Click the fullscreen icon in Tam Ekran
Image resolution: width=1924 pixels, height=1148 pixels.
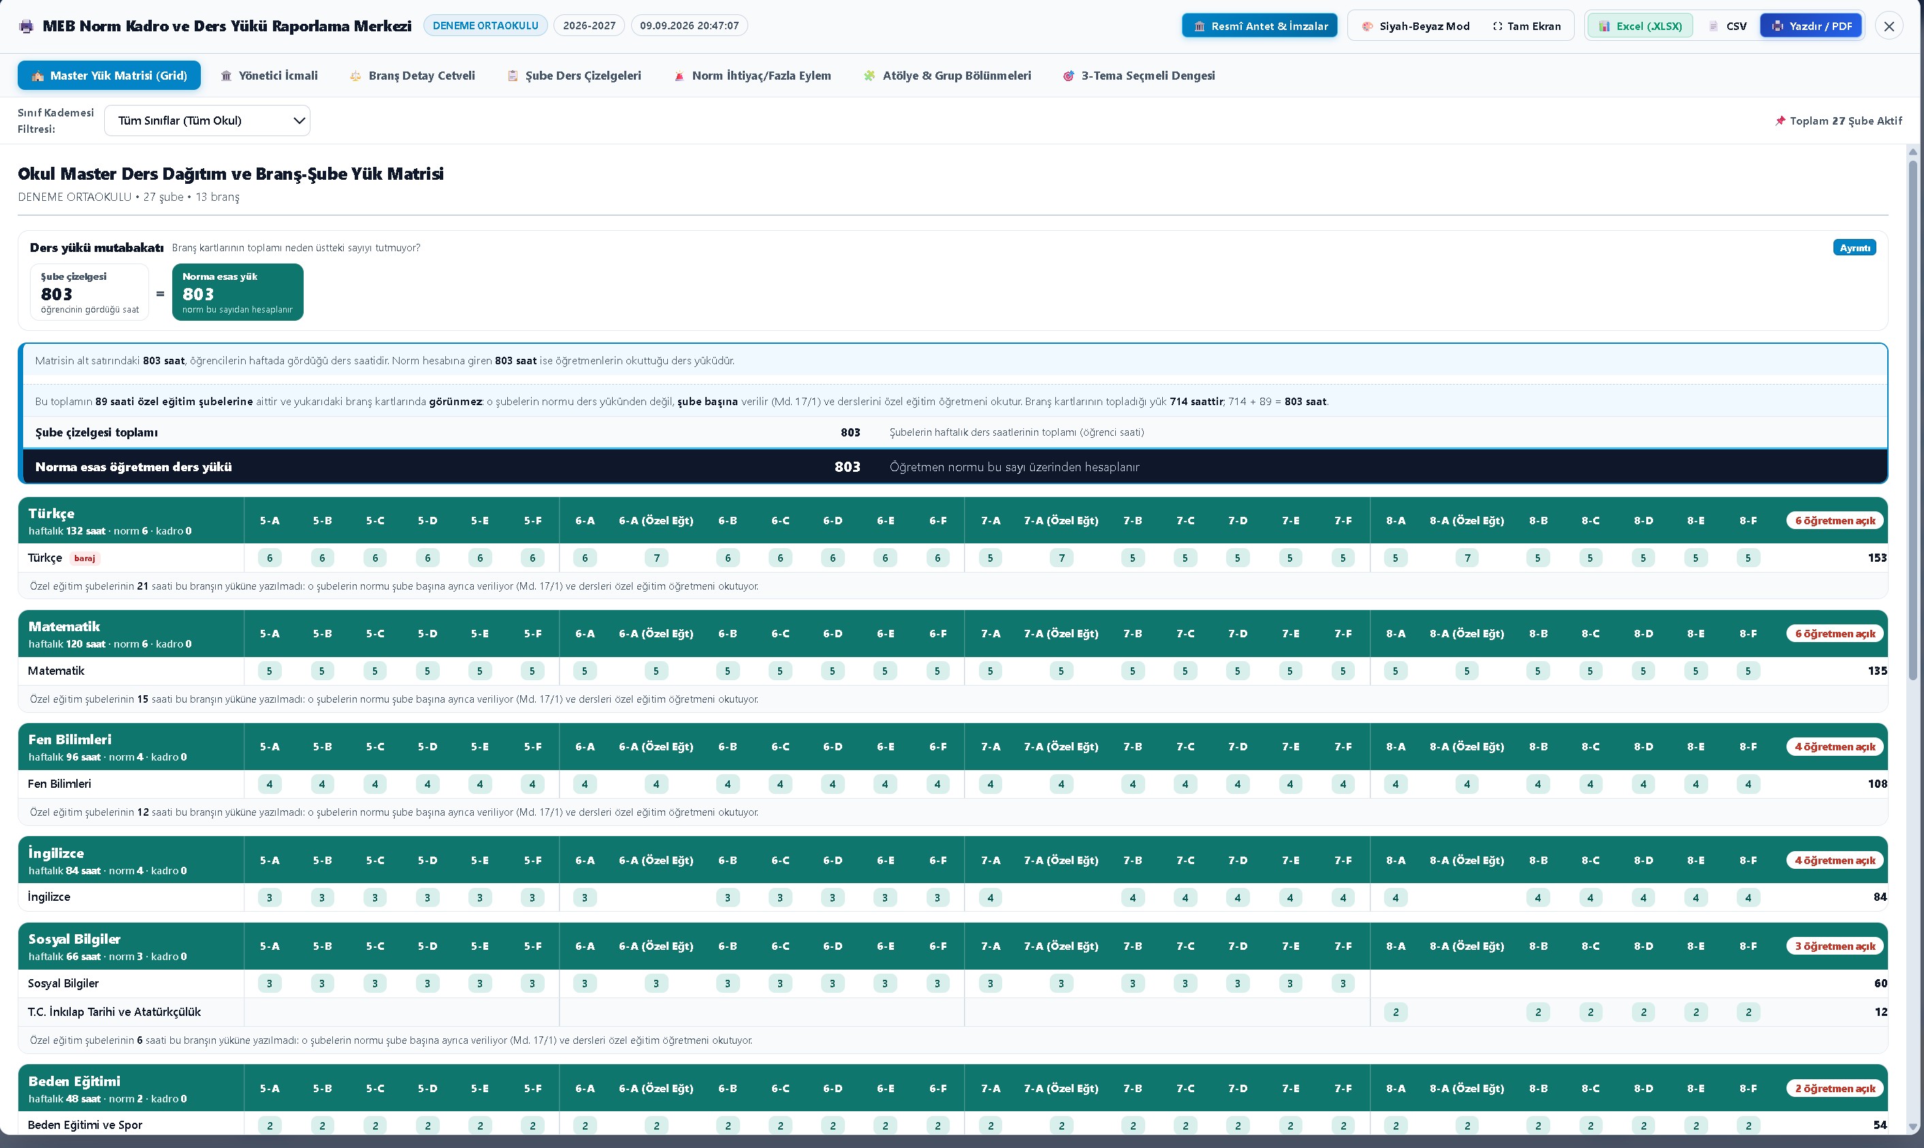(x=1498, y=27)
